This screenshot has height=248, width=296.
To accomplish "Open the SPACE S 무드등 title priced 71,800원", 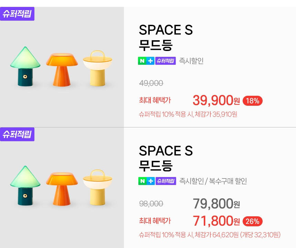I will click(x=166, y=158).
